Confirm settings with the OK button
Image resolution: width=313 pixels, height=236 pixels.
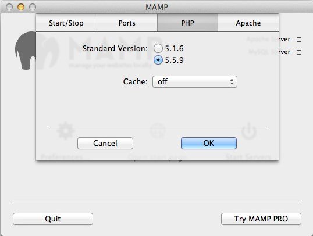click(209, 143)
